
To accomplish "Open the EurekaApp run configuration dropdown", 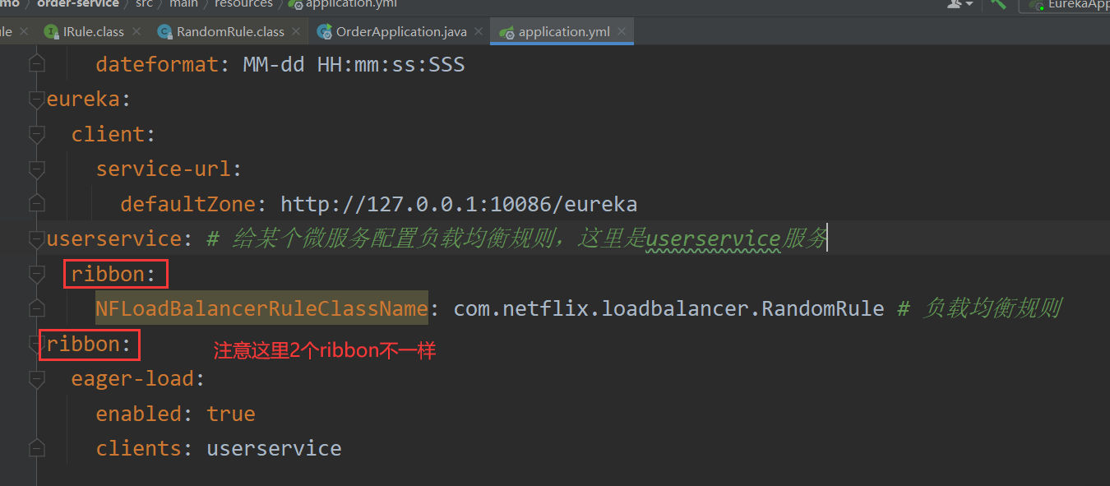I will (1069, 5).
